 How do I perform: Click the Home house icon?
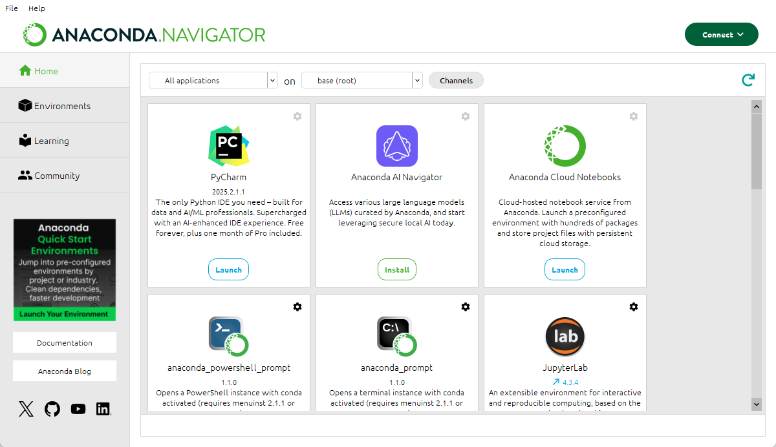(x=25, y=70)
